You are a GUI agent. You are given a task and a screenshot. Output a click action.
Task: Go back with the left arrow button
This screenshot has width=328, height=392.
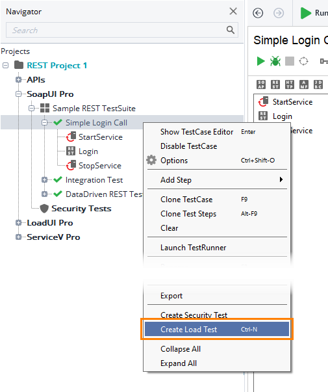(x=258, y=13)
